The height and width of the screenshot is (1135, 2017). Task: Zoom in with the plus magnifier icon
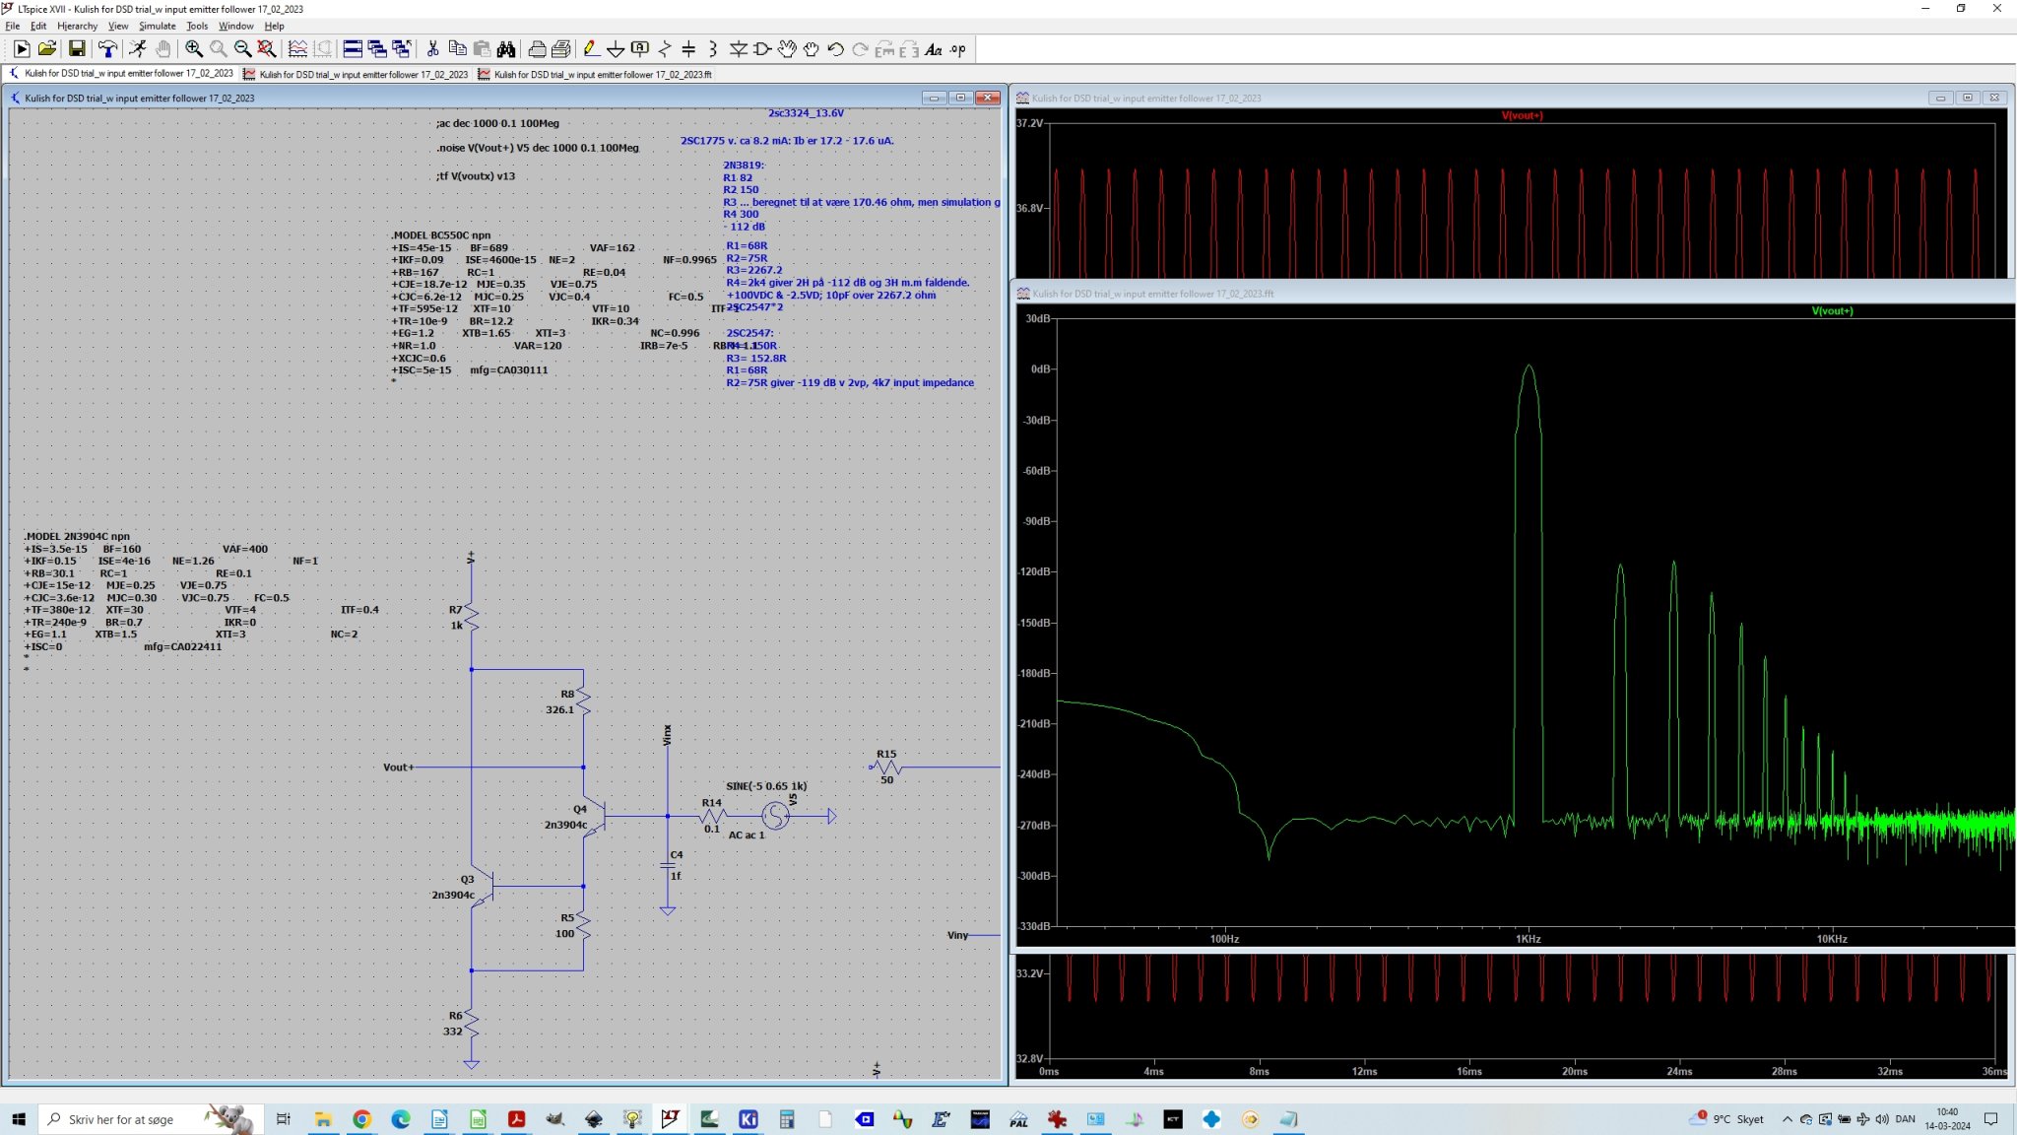[x=194, y=49]
